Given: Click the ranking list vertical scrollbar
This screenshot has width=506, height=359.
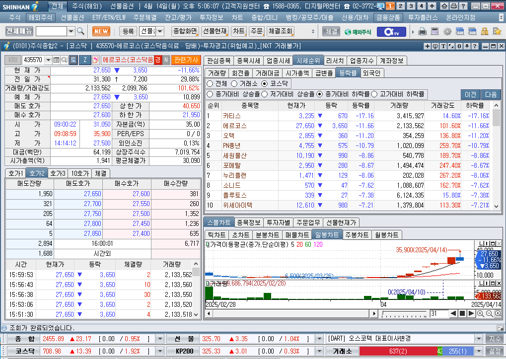Looking at the screenshot, I should tap(497, 156).
